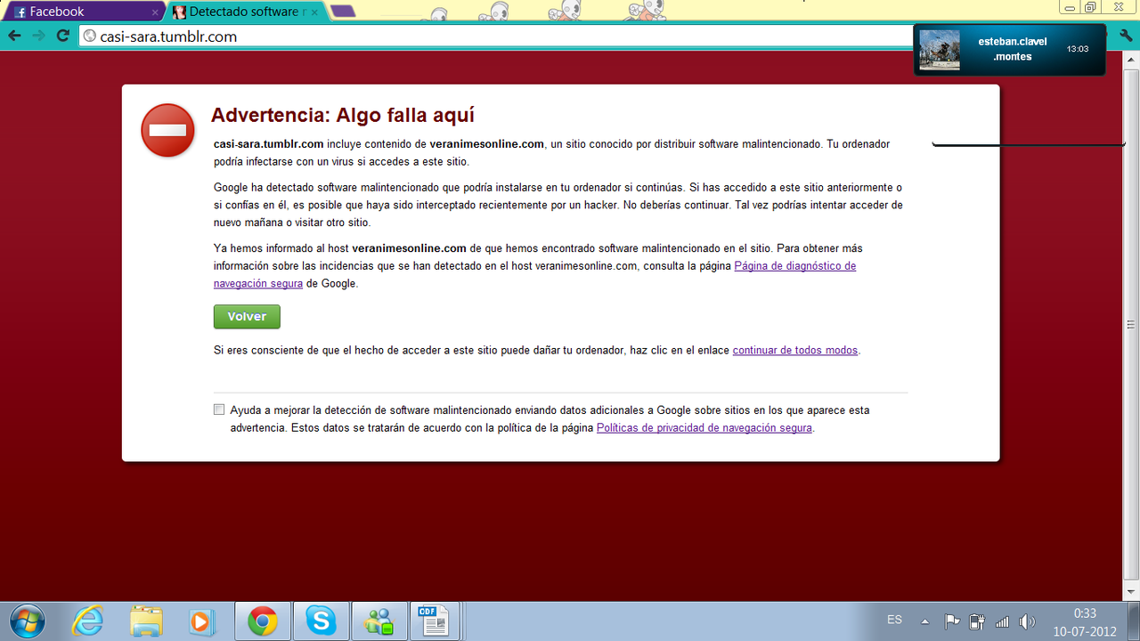
Task: Click the Volver green button
Action: click(247, 317)
